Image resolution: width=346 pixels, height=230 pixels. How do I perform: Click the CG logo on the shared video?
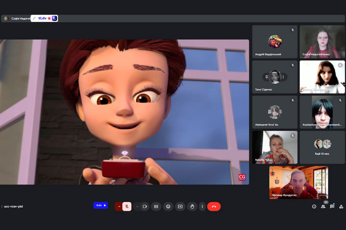click(x=242, y=177)
